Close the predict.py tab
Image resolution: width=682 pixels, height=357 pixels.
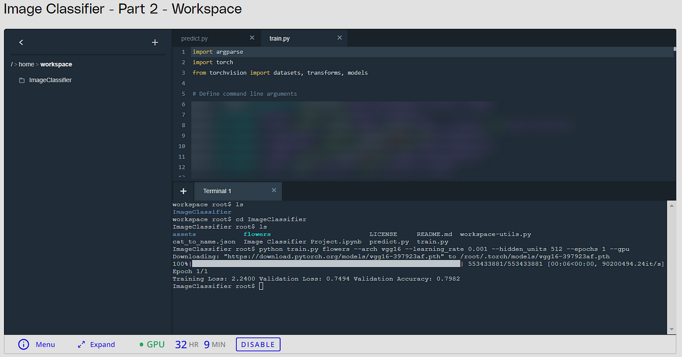click(252, 38)
